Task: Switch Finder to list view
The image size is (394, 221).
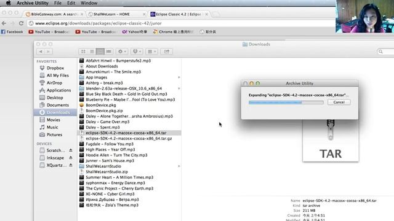Action: click(92, 52)
